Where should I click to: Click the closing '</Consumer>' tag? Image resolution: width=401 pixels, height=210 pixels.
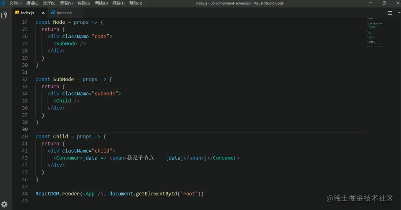tap(223, 158)
